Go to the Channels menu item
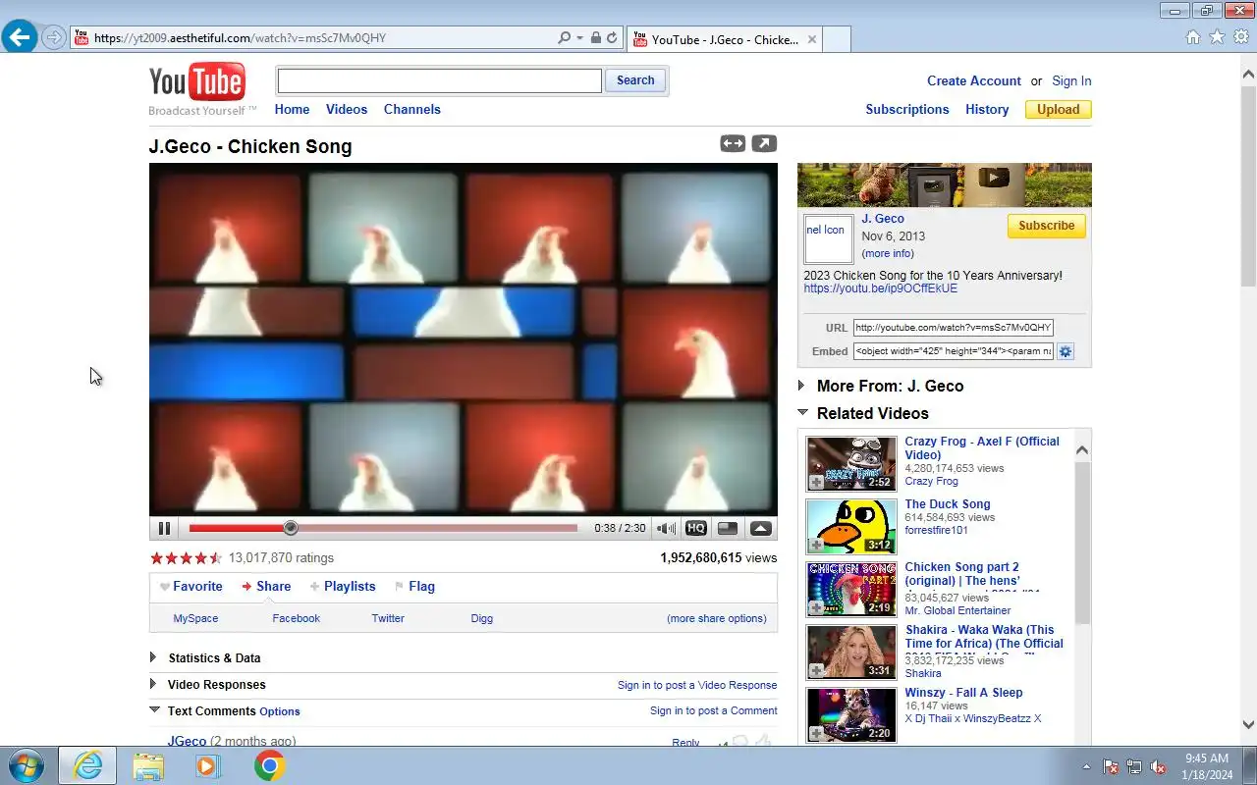The height and width of the screenshot is (785, 1257). point(412,109)
